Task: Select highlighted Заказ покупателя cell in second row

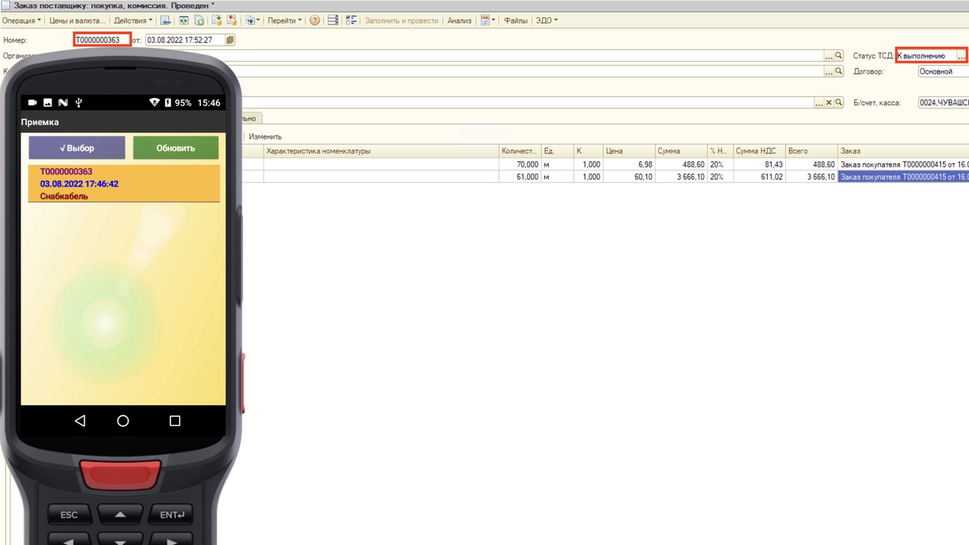Action: point(903,177)
